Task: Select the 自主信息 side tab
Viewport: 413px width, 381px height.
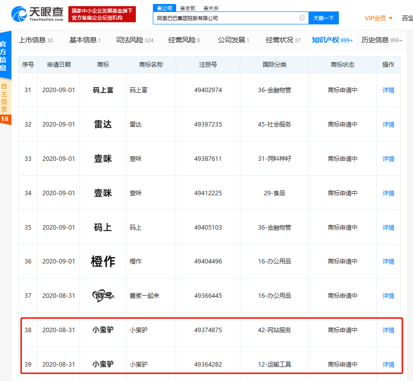Action: (4, 97)
